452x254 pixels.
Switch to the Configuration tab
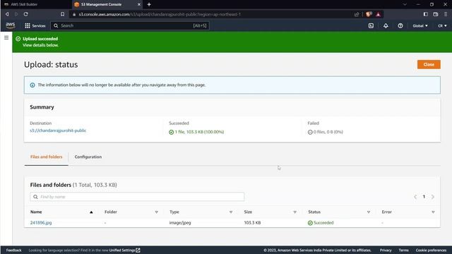pyautogui.click(x=88, y=157)
